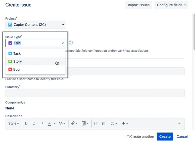Choose Task from issue type list
195x142 pixels.
pos(17,53)
